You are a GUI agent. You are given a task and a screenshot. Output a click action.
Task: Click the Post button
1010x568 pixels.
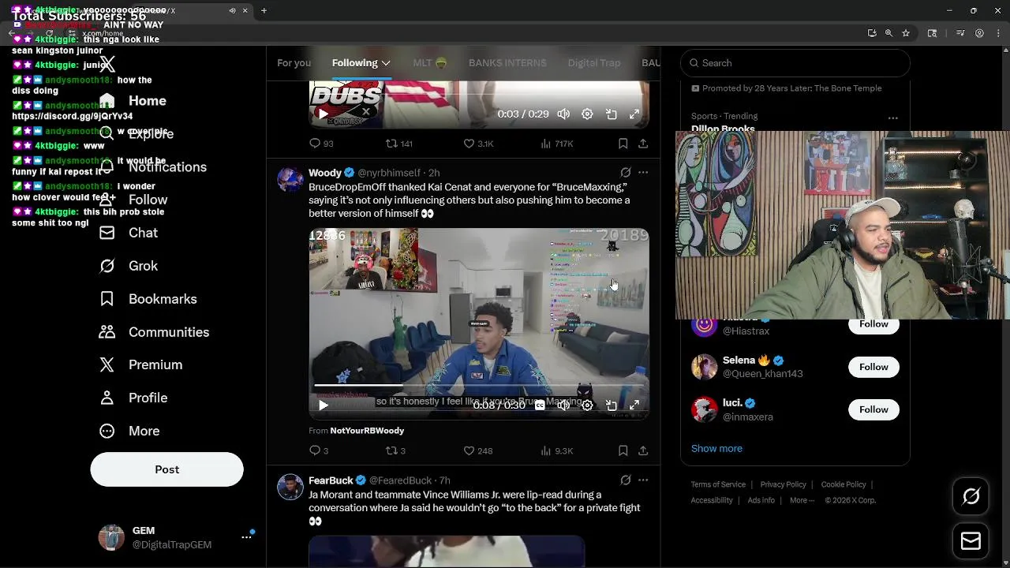(x=166, y=469)
